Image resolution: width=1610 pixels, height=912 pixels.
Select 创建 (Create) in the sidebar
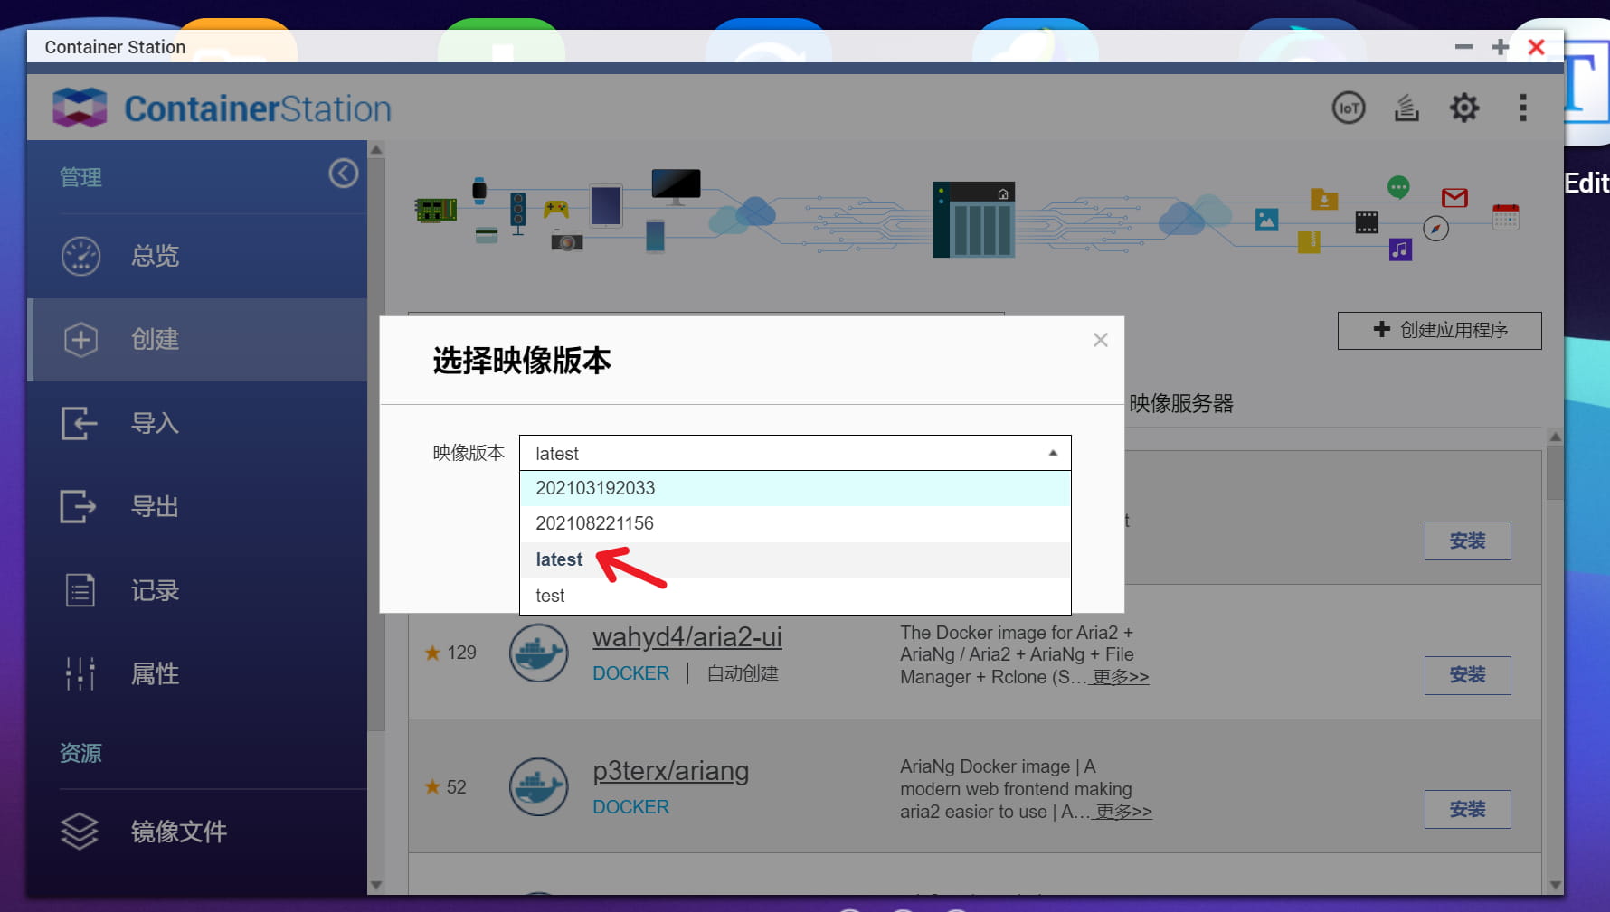click(155, 340)
